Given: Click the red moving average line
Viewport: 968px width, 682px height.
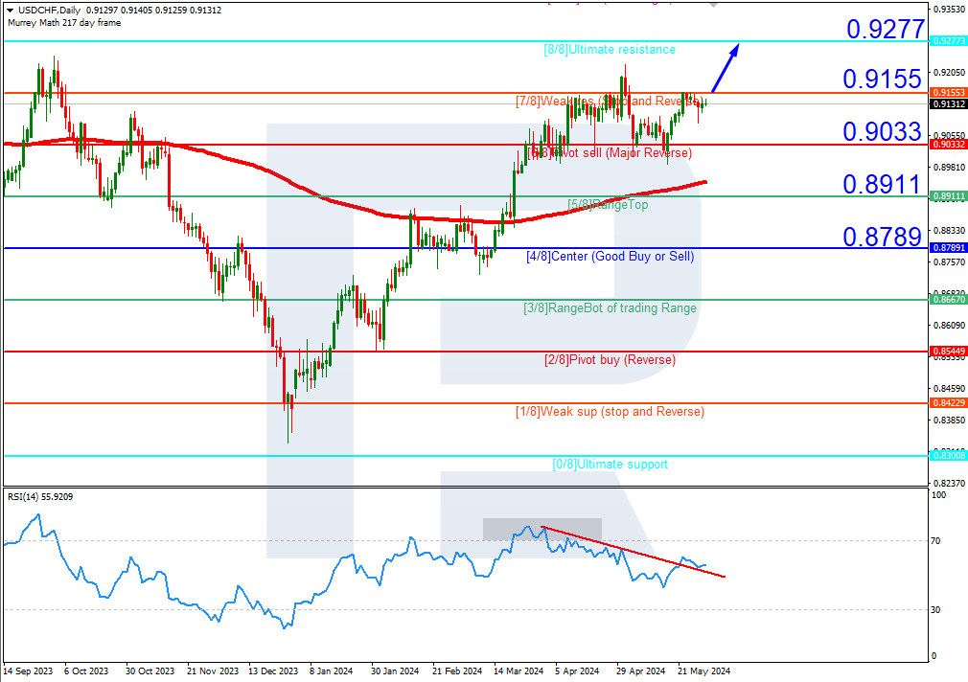Looking at the screenshot, I should click(x=355, y=204).
